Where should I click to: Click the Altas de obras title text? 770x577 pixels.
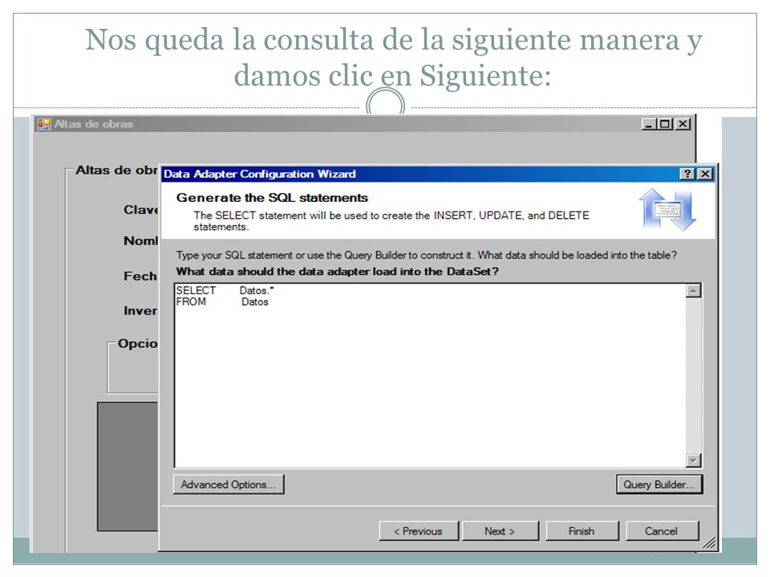pos(93,124)
